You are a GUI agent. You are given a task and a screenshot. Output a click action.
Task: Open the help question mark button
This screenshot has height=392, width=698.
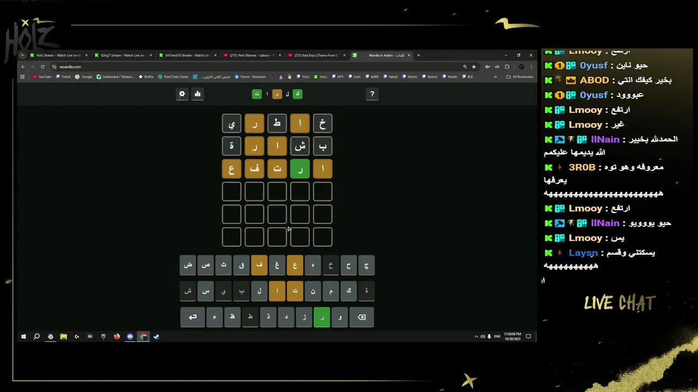click(372, 94)
